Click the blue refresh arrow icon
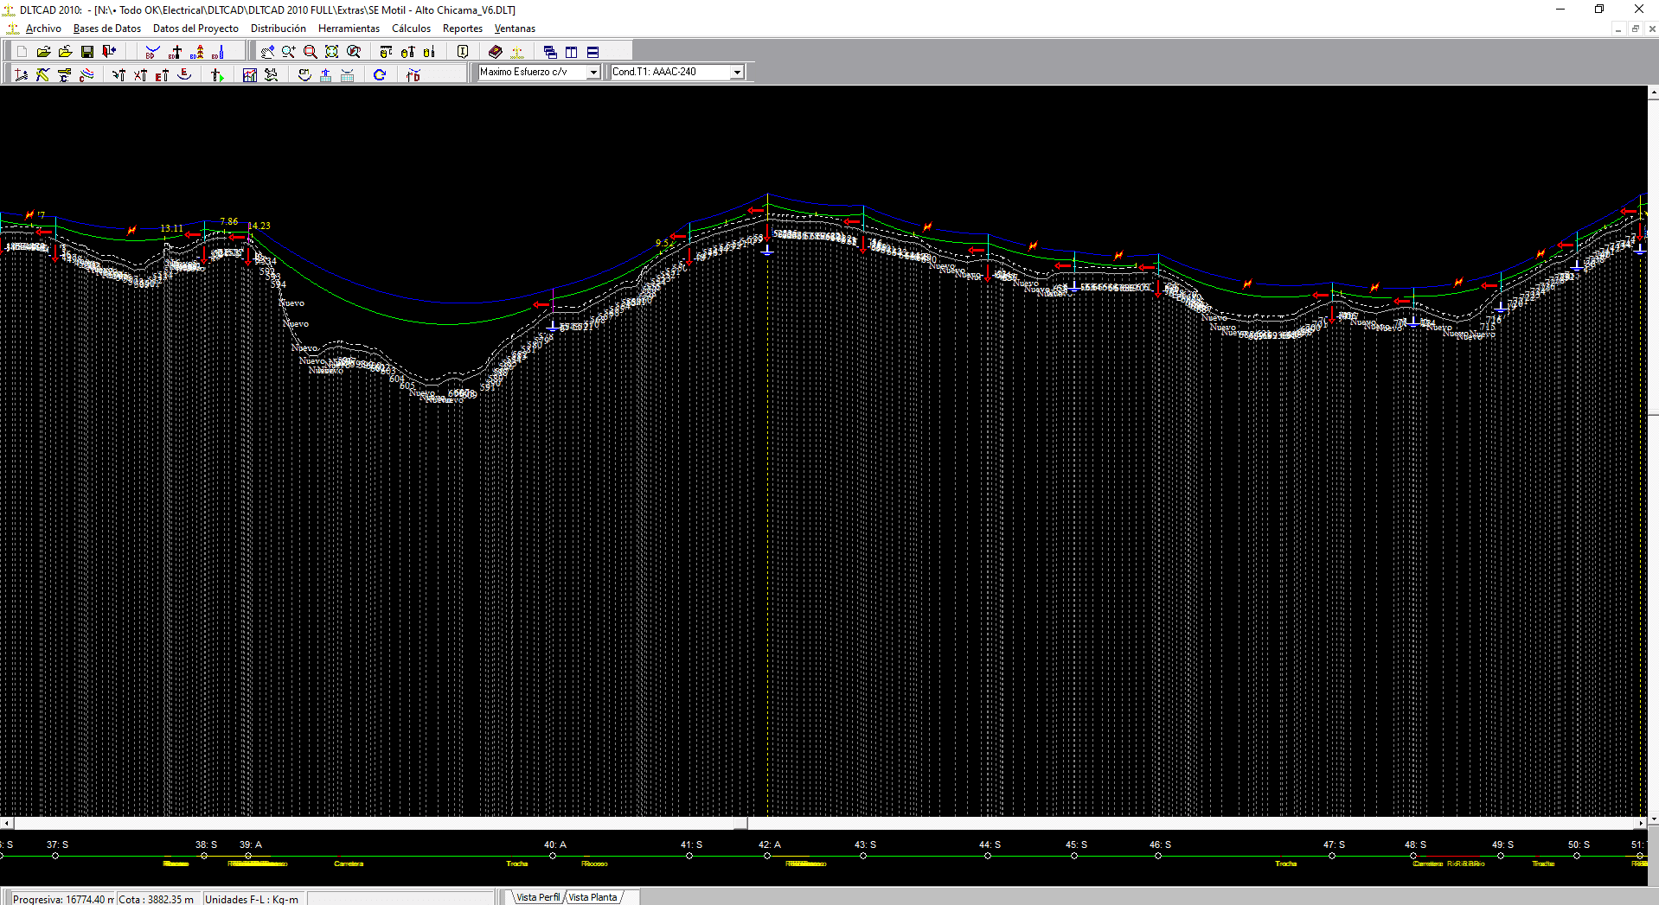Screen dimensions: 1659x905 (380, 75)
